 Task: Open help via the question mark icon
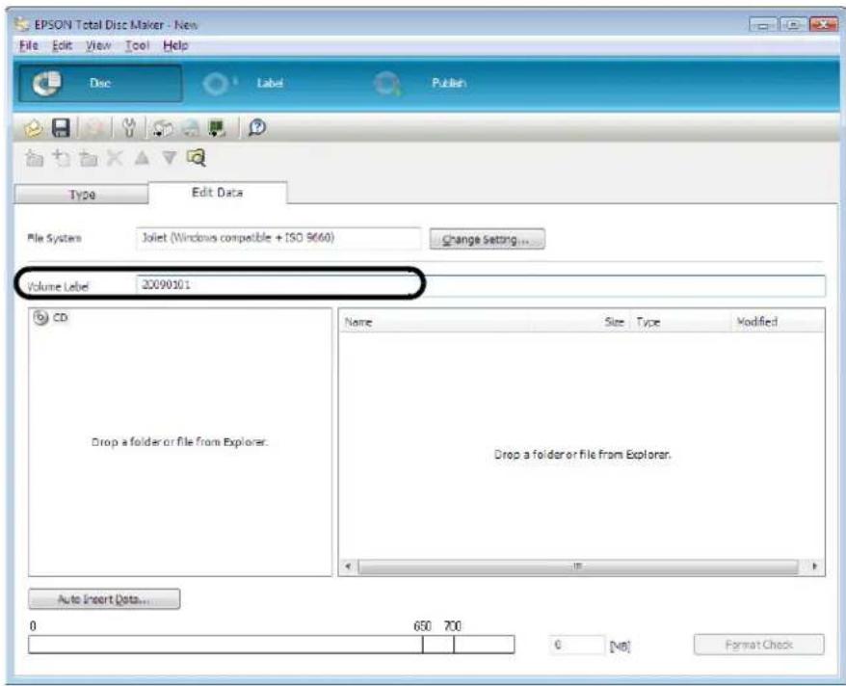click(x=257, y=128)
